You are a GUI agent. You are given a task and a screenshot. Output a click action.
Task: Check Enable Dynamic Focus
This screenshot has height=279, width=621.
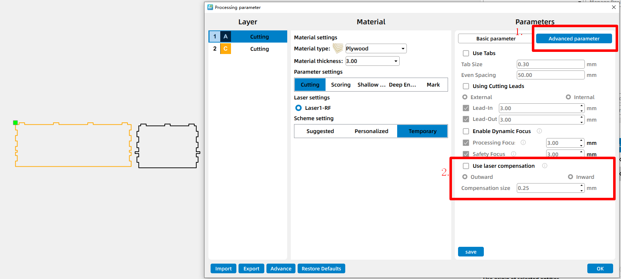466,131
